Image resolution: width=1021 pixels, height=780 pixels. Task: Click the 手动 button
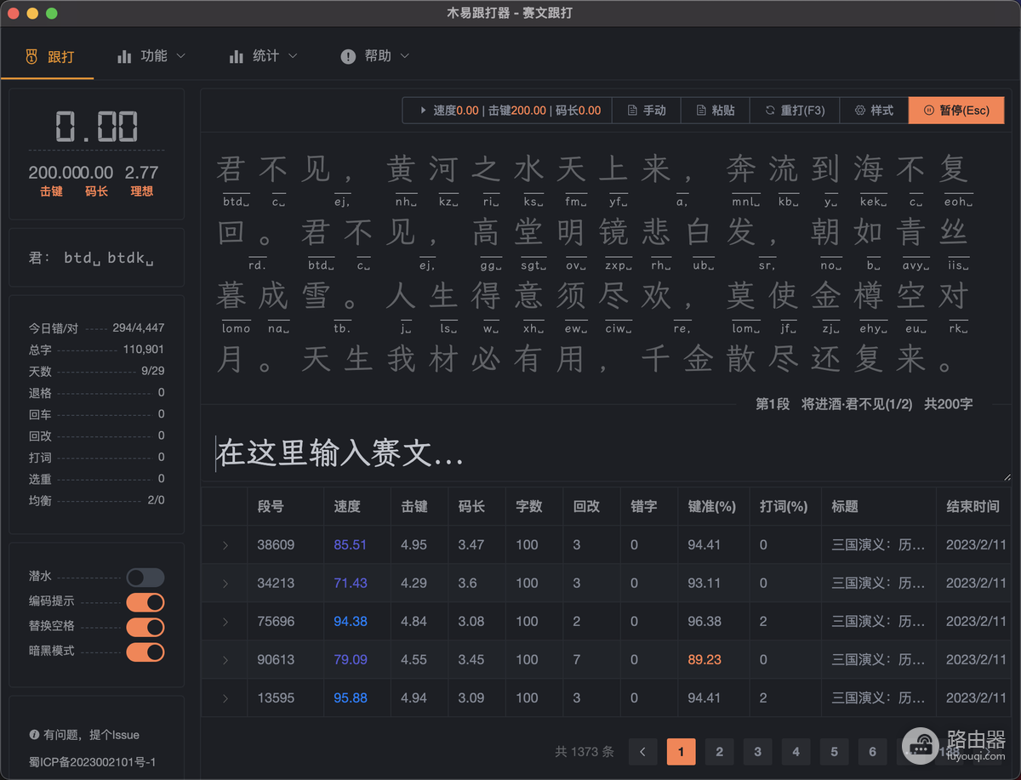(x=647, y=111)
